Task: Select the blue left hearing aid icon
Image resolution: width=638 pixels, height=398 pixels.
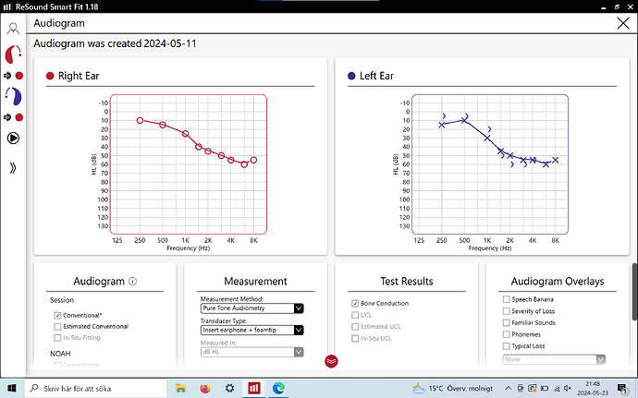Action: [x=14, y=96]
